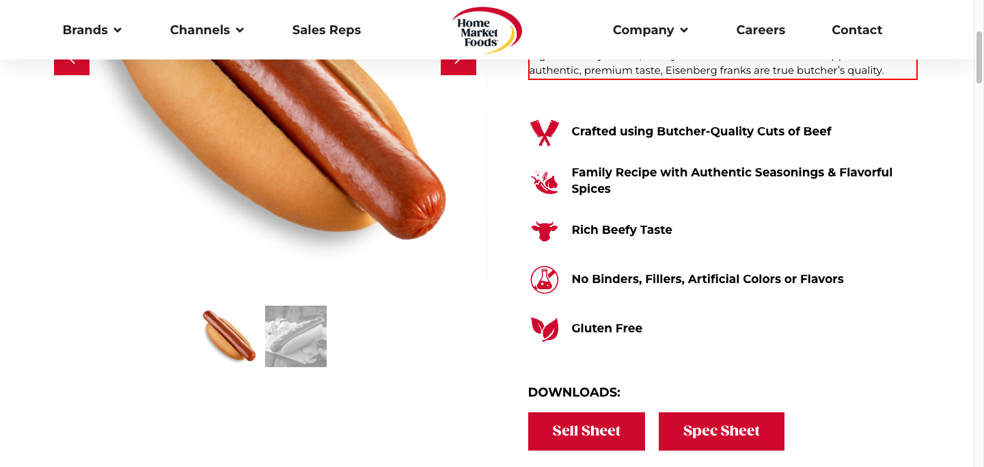
Task: Go to the Home Market Foods logo homepage
Action: (x=487, y=30)
